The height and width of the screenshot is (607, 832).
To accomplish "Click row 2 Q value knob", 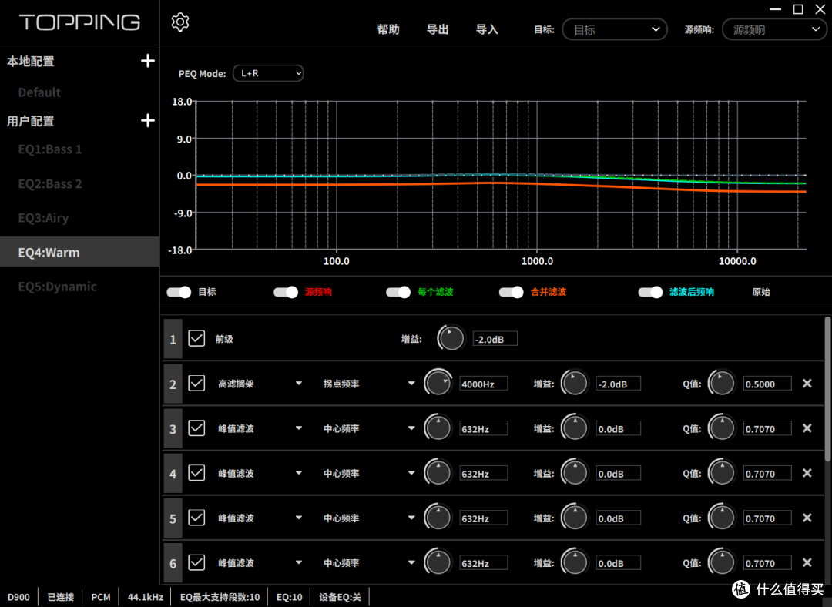I will pyautogui.click(x=722, y=383).
